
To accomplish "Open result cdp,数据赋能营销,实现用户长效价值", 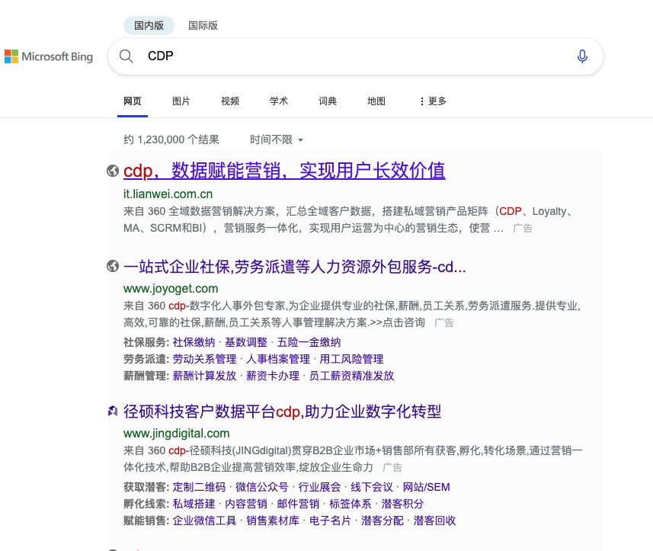I will tap(284, 171).
